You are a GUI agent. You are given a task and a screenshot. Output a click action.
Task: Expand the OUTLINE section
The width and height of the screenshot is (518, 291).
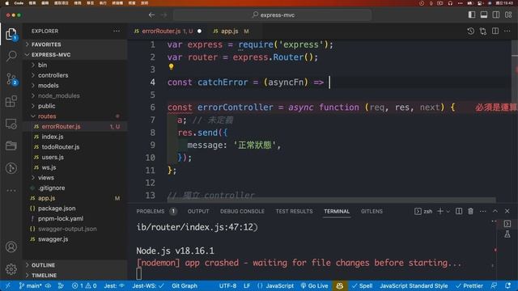[74, 265]
